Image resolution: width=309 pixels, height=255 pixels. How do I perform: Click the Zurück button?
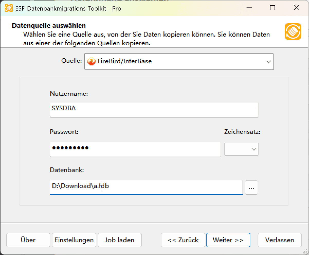tap(183, 240)
